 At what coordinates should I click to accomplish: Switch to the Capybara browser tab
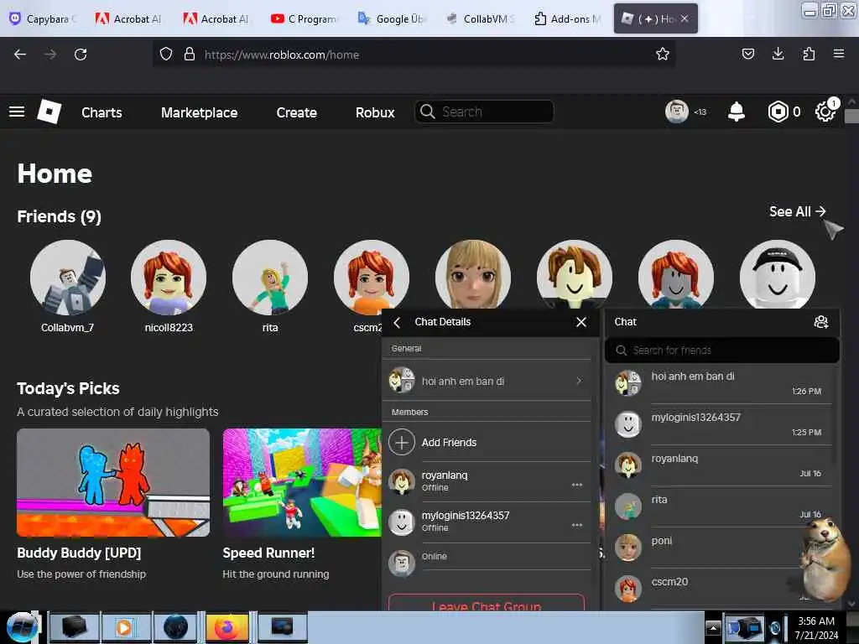tap(44, 18)
